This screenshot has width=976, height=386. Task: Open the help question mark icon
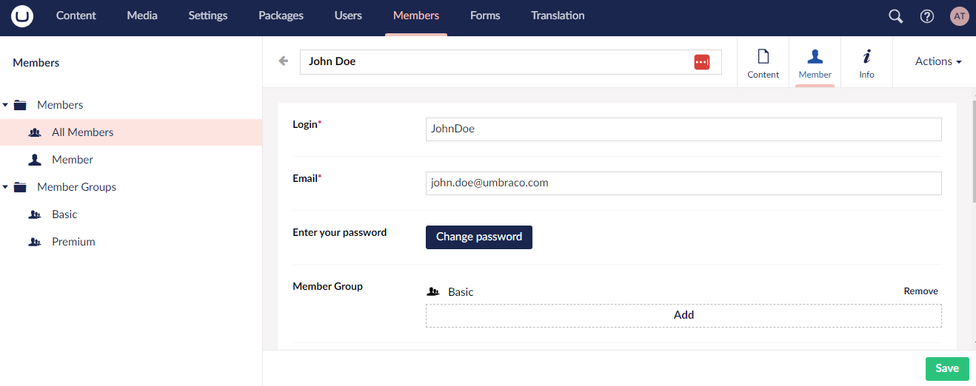pyautogui.click(x=926, y=16)
